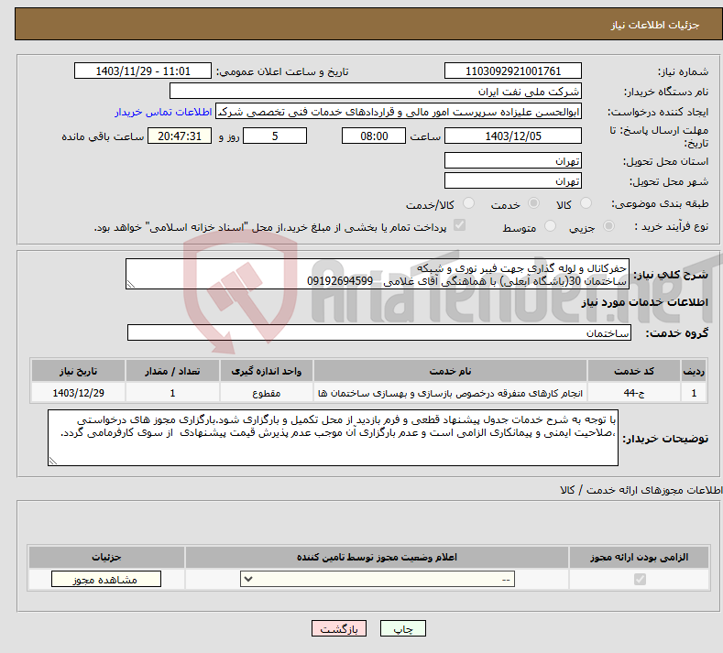Click the deadline date field 1403/12/05

513,136
